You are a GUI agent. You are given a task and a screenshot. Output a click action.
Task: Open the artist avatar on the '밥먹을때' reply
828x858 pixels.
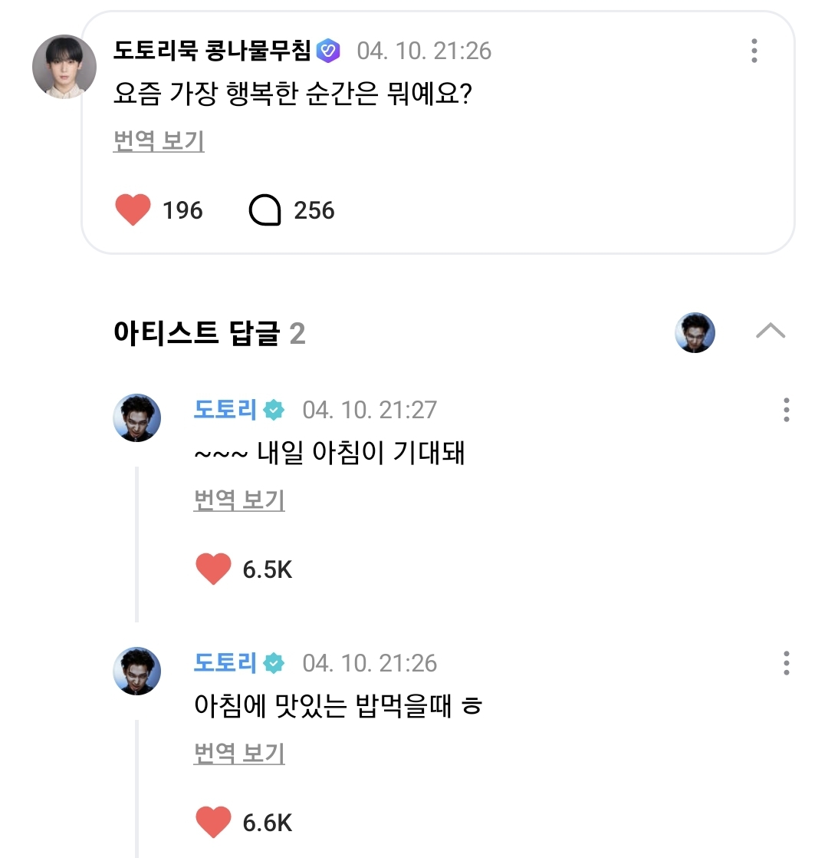[137, 672]
